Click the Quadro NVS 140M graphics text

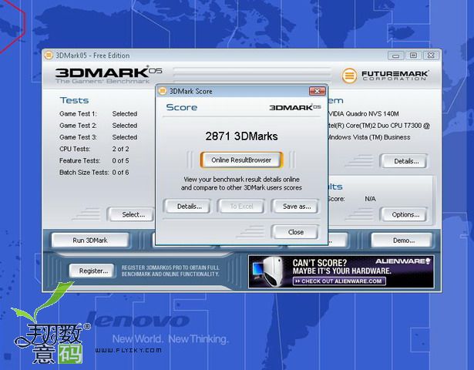(x=364, y=114)
